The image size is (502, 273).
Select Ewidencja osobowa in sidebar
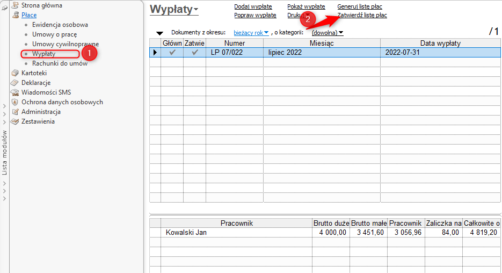(x=60, y=25)
